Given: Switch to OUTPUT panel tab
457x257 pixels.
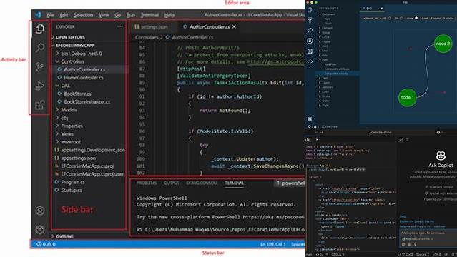Looking at the screenshot, I should [x=172, y=183].
